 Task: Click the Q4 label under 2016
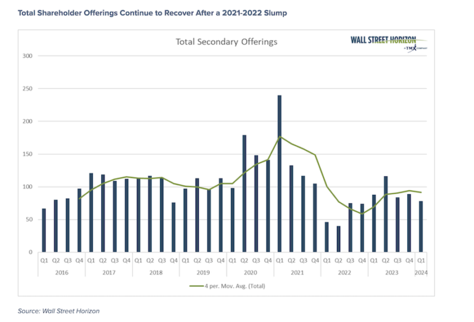coord(79,260)
